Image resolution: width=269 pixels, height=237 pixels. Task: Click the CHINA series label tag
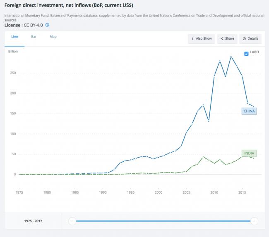(x=249, y=111)
